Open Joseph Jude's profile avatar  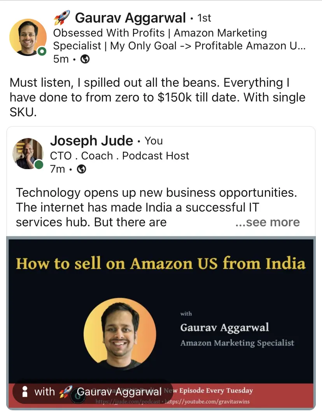coord(28,154)
